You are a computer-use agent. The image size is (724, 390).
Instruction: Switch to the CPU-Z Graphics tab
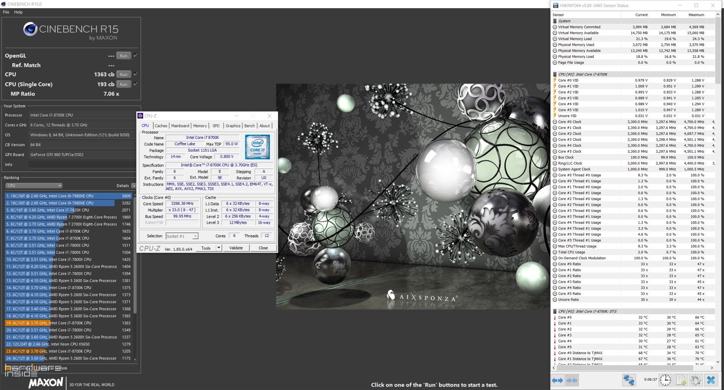point(233,126)
